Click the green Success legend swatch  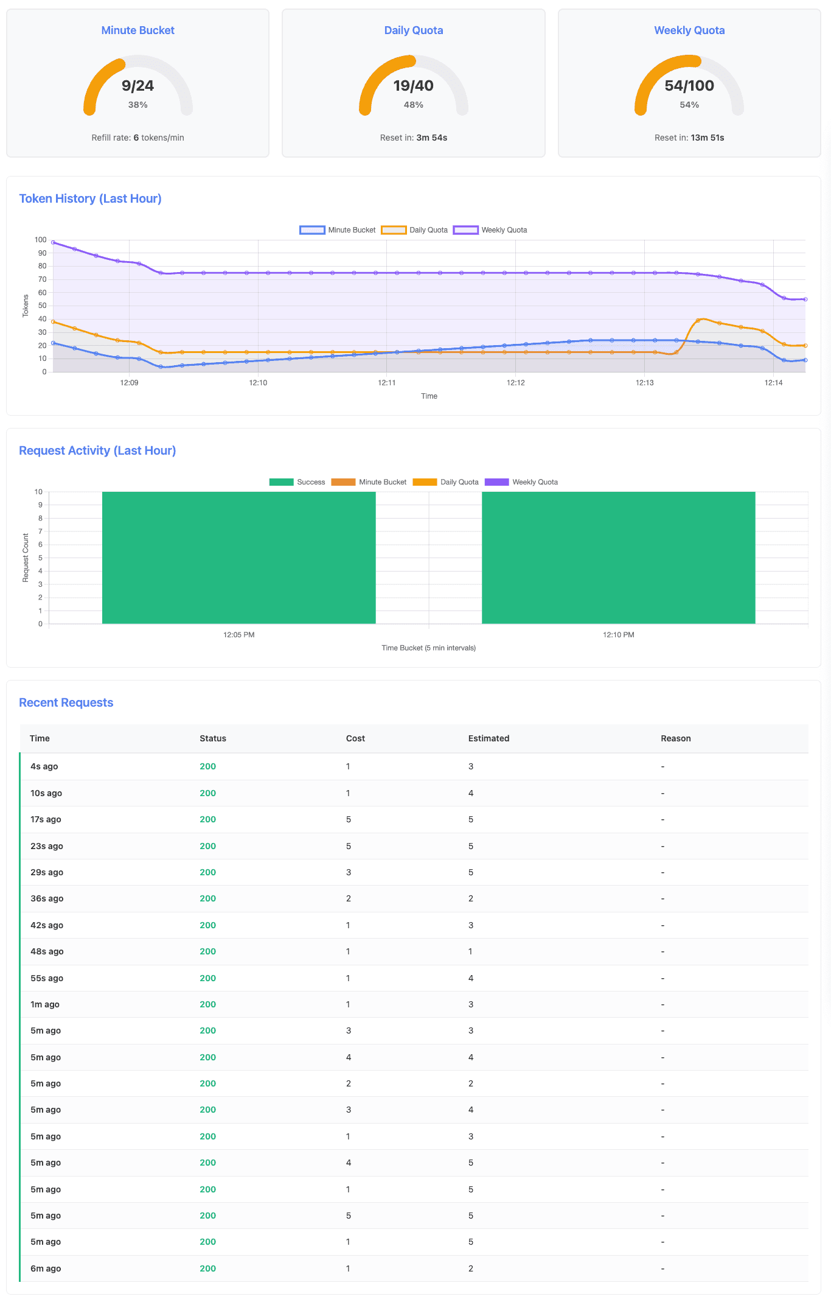click(x=281, y=482)
